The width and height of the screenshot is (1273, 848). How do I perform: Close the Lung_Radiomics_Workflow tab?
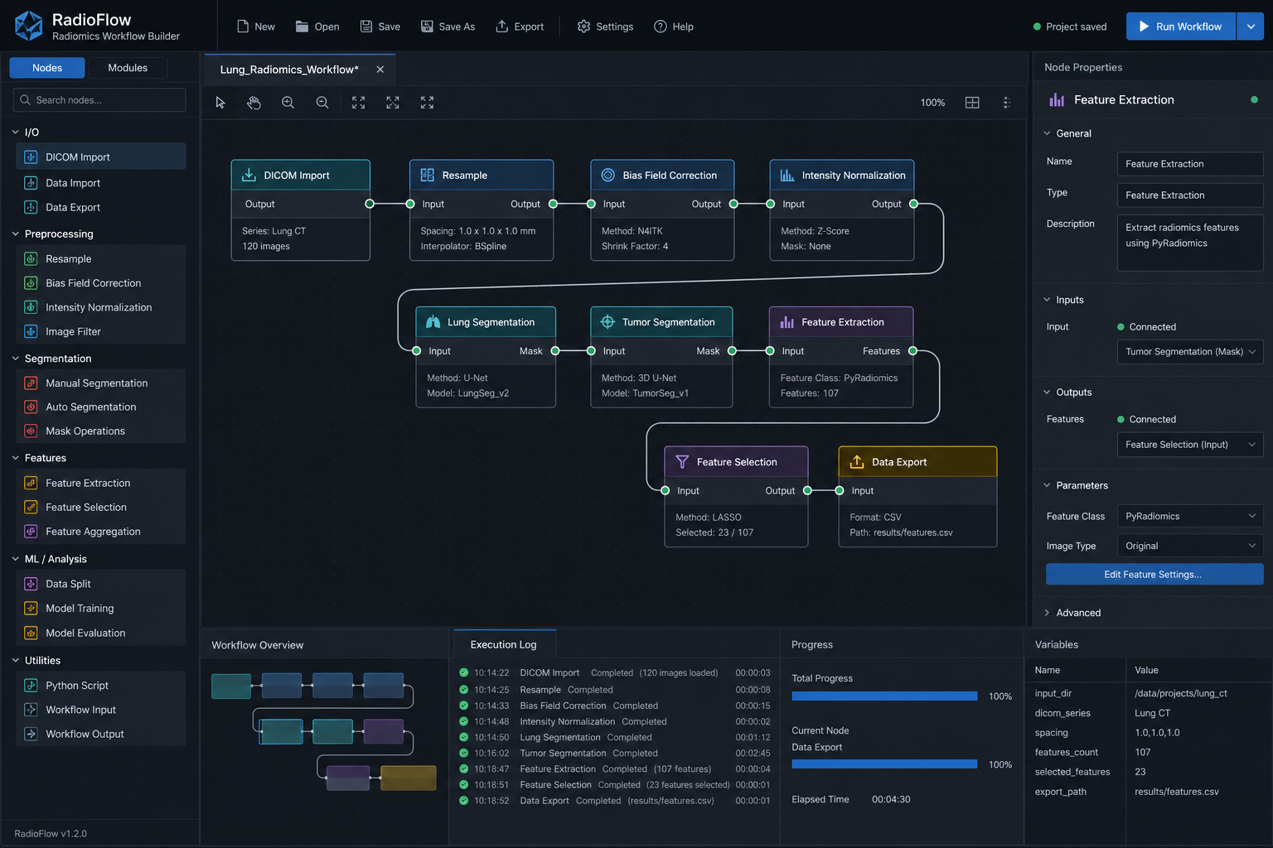[x=380, y=70]
